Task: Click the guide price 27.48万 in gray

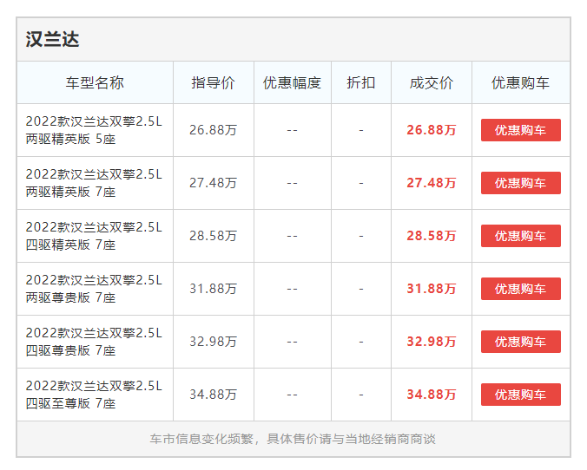Action: pos(213,183)
